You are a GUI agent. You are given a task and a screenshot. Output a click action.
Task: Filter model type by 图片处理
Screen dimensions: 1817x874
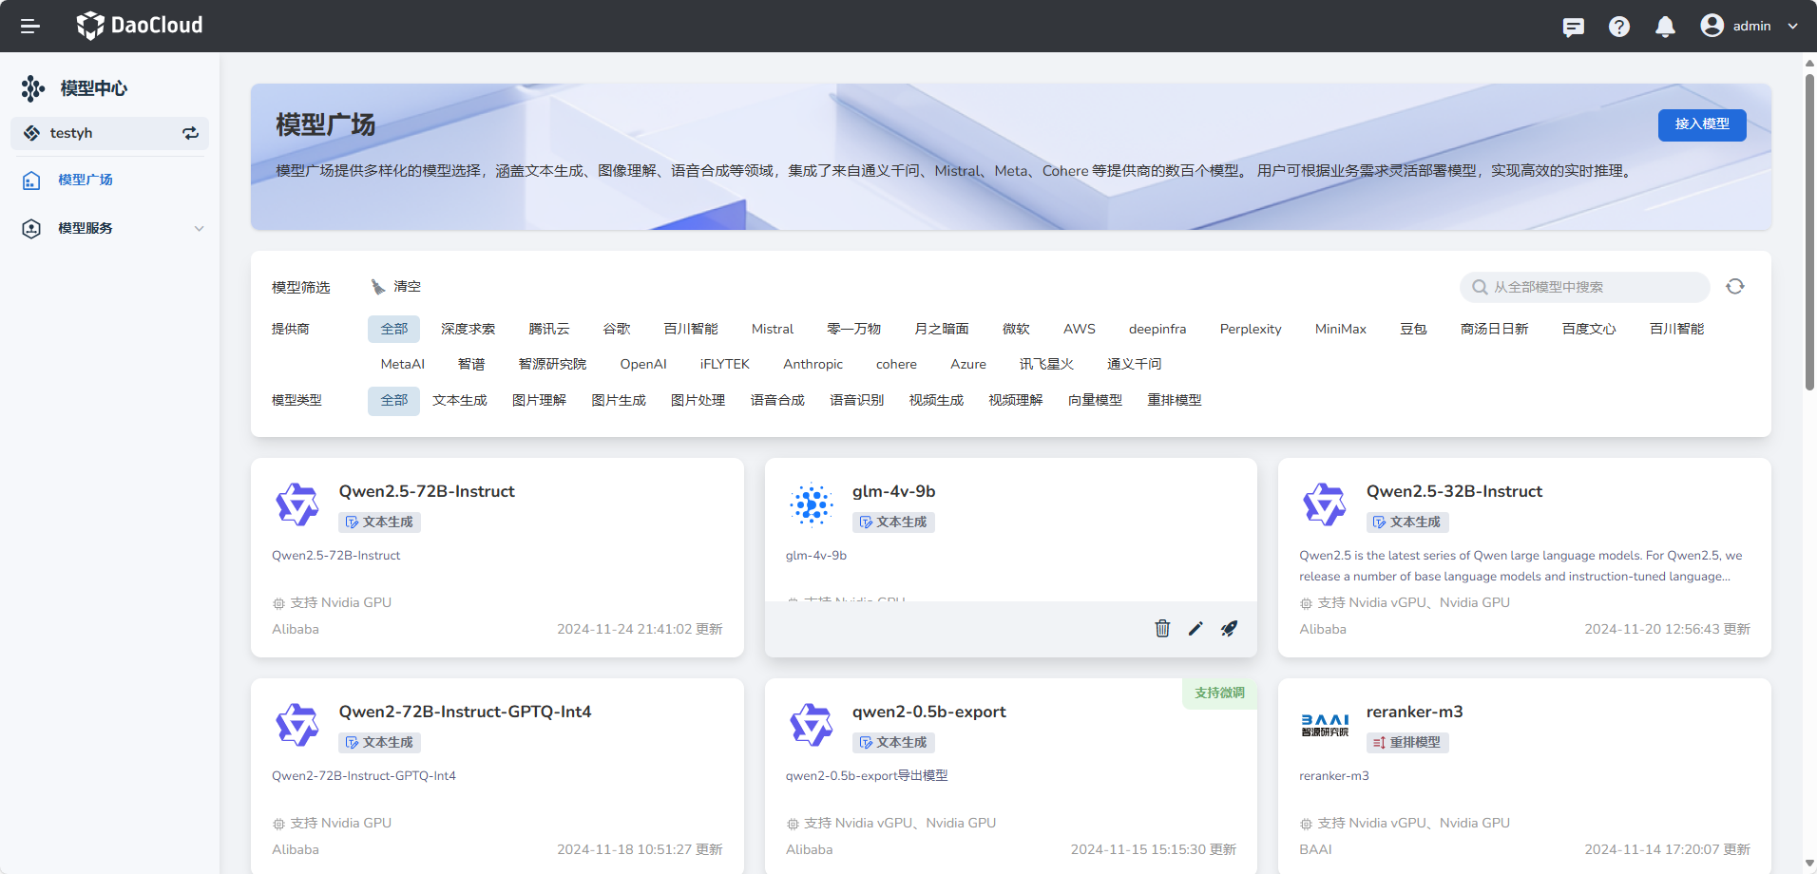click(x=698, y=400)
